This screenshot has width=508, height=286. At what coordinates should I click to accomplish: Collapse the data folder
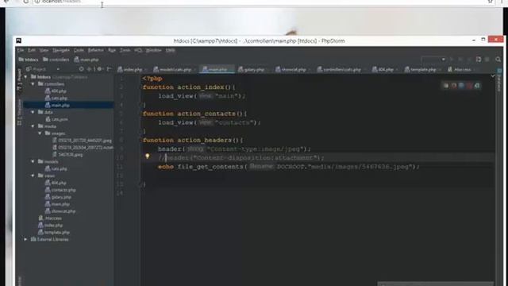(x=33, y=112)
